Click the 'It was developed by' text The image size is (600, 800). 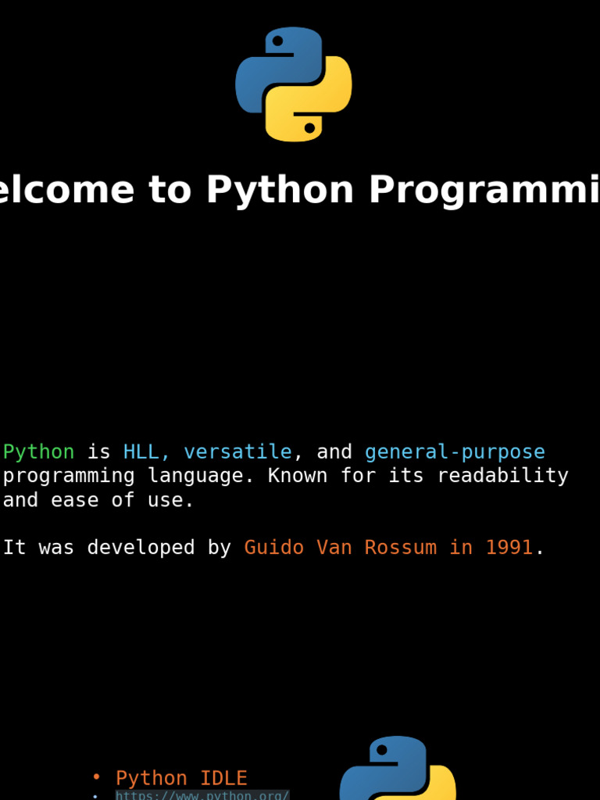point(117,548)
